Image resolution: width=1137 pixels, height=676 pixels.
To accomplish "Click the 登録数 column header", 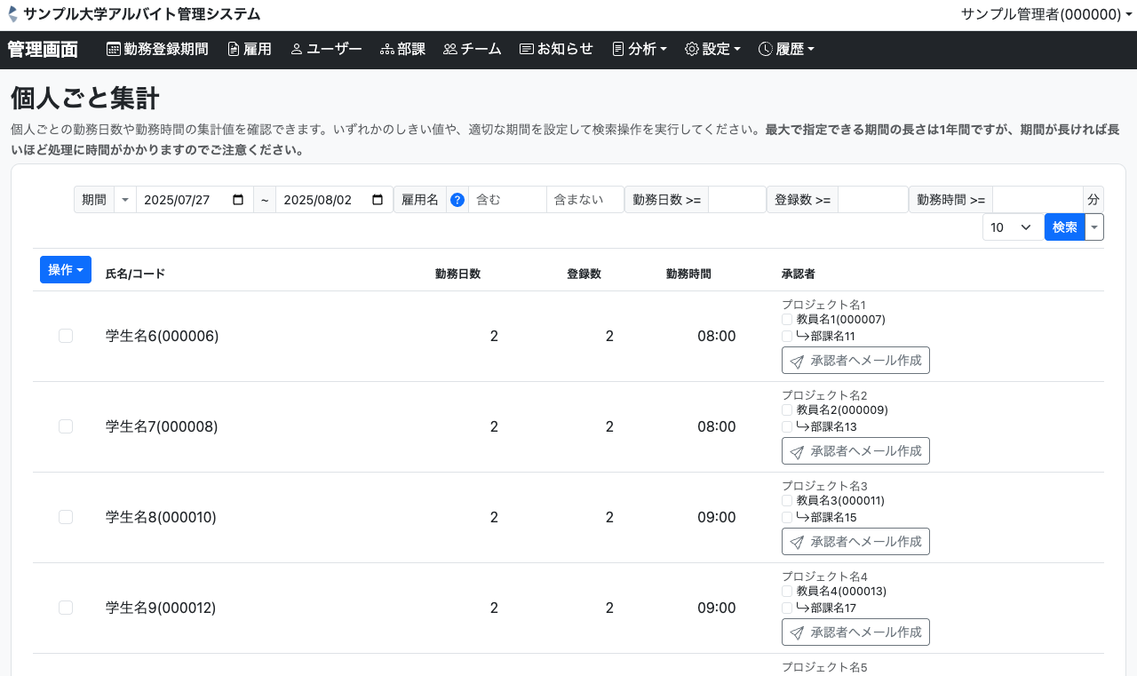I will 584,274.
